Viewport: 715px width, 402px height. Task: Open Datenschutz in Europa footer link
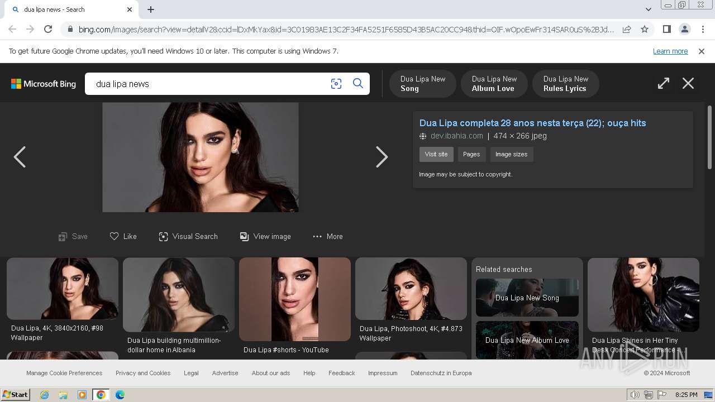[441, 373]
